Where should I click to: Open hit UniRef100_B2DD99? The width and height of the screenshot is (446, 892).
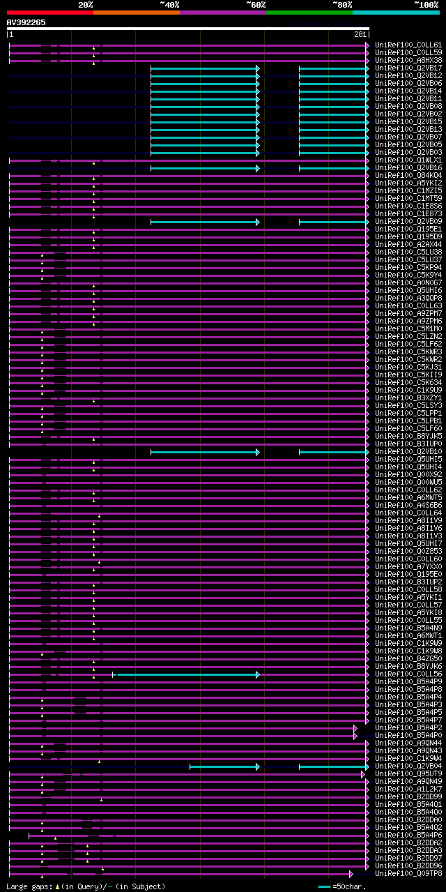[408, 796]
